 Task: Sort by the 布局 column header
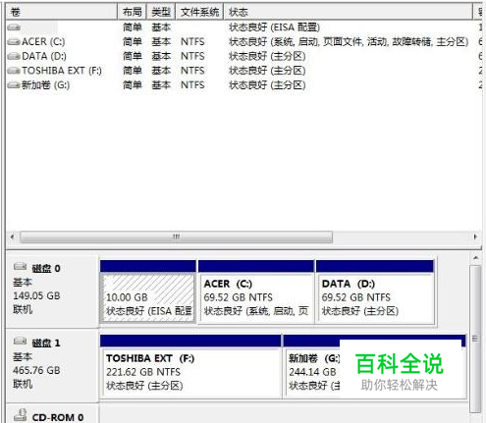click(132, 12)
